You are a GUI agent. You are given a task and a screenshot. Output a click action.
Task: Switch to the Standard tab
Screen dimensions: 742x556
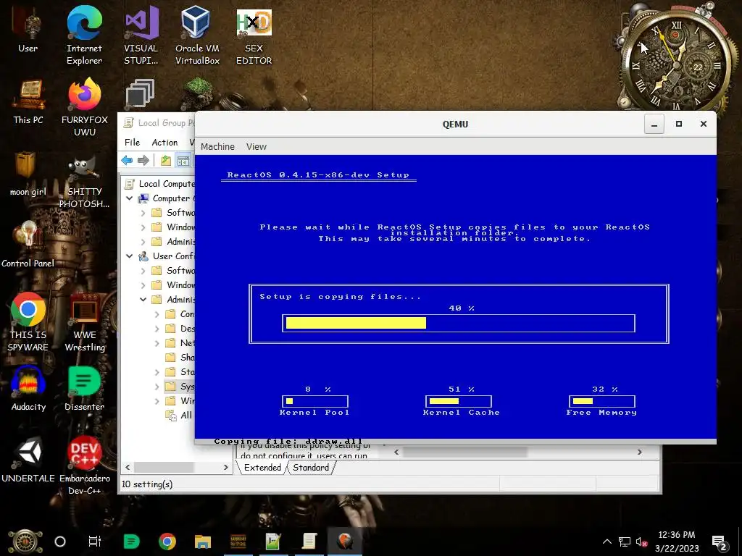[311, 468]
